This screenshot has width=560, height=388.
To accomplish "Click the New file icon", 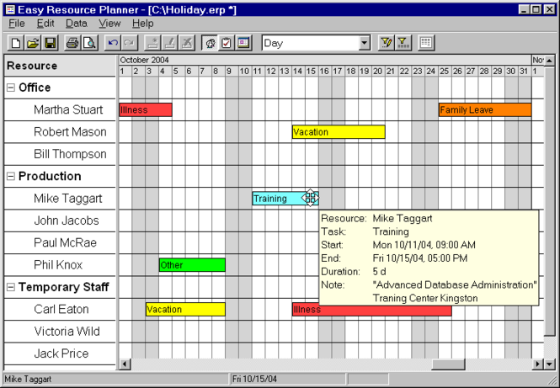I will pyautogui.click(x=16, y=43).
